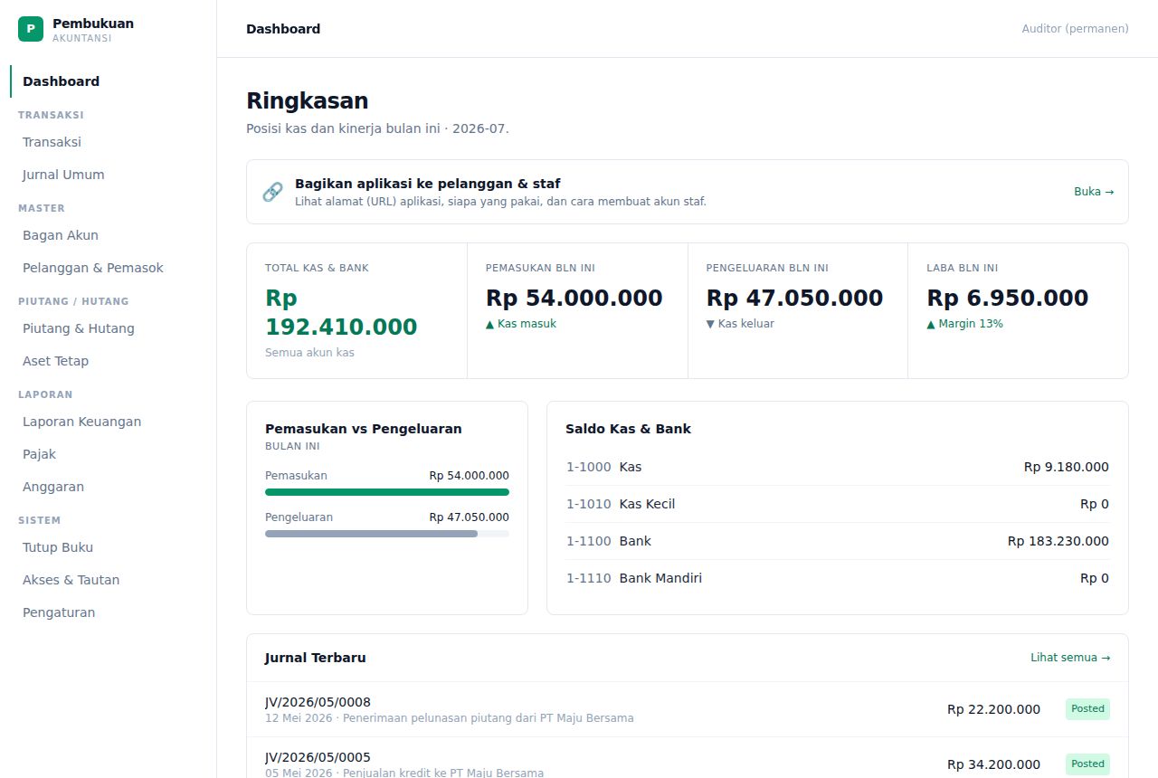Click the Laba Bln Ini value Rp 6.950.000
This screenshot has width=1158, height=778.
click(x=1008, y=298)
